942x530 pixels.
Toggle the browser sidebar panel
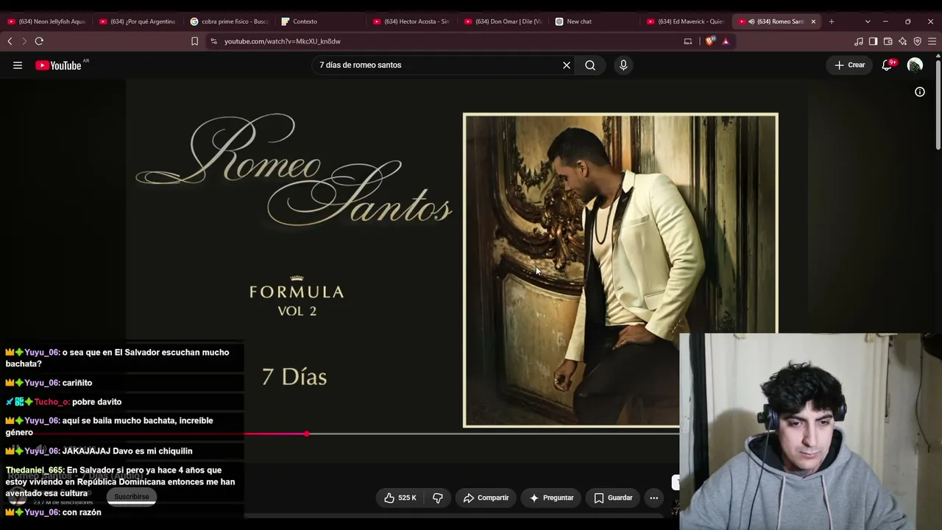pos(873,41)
